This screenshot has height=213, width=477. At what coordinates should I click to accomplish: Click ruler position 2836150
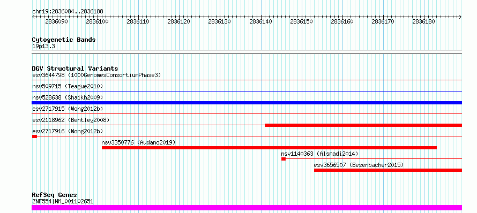pos(301,22)
